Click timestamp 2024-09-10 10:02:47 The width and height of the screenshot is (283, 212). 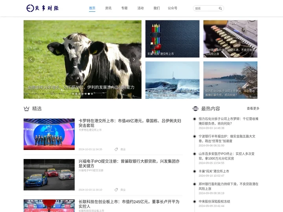(211, 175)
